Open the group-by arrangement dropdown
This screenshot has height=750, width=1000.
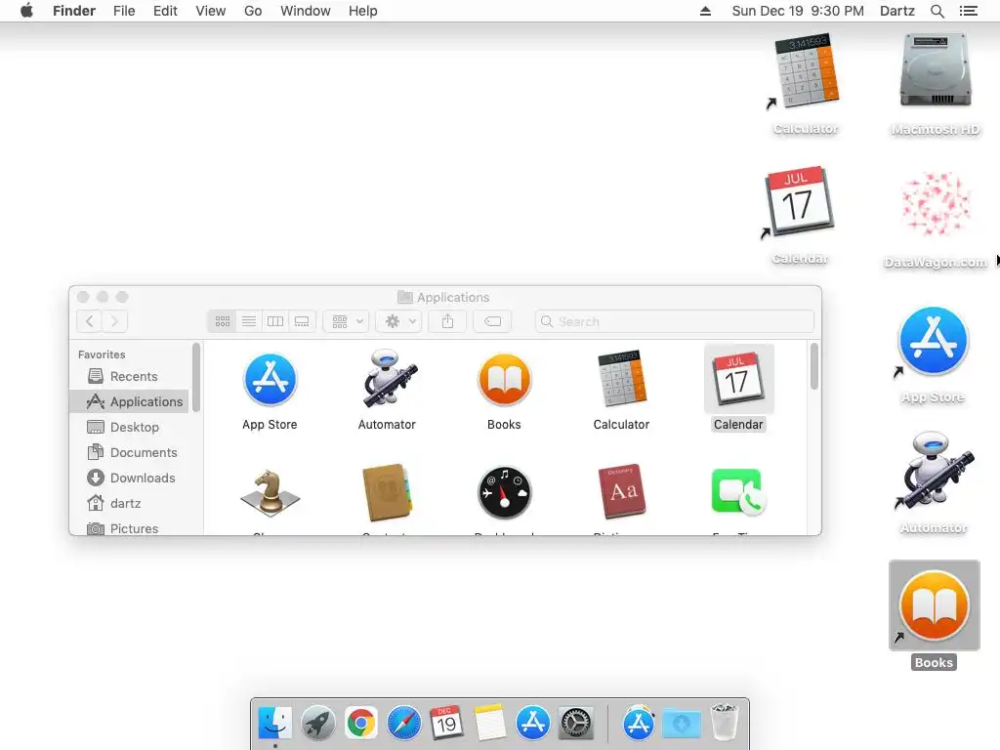coord(347,321)
